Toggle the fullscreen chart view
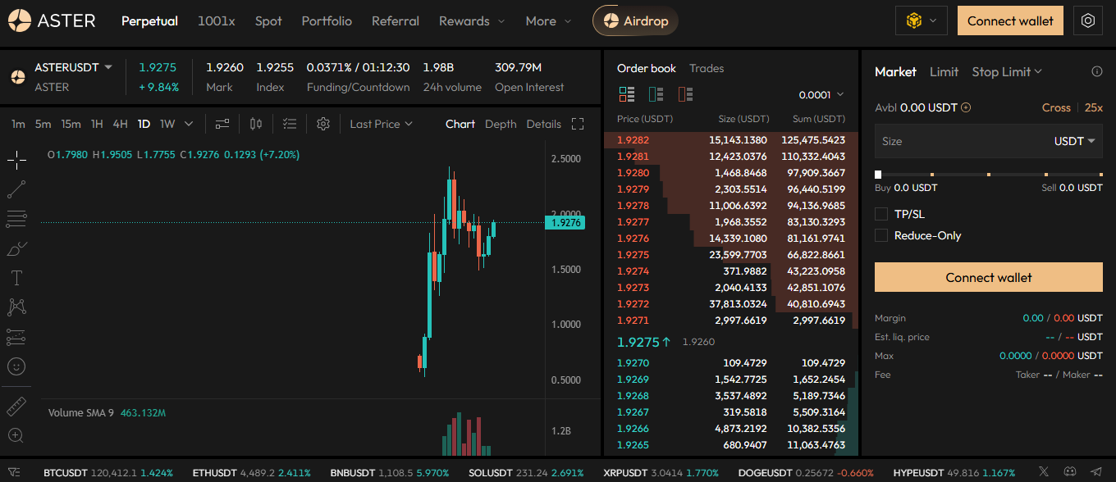This screenshot has width=1116, height=482. click(578, 123)
